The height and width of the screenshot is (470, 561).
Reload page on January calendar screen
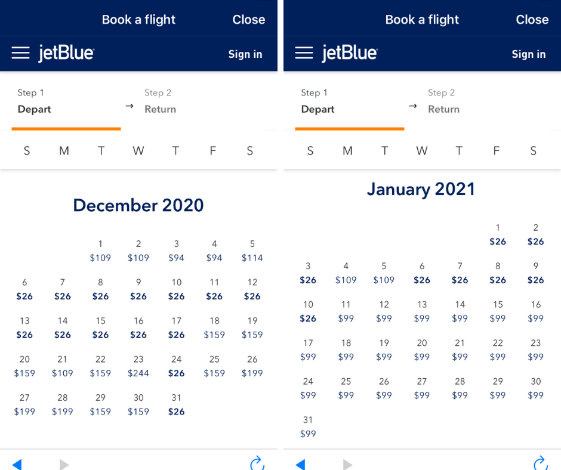tap(541, 463)
